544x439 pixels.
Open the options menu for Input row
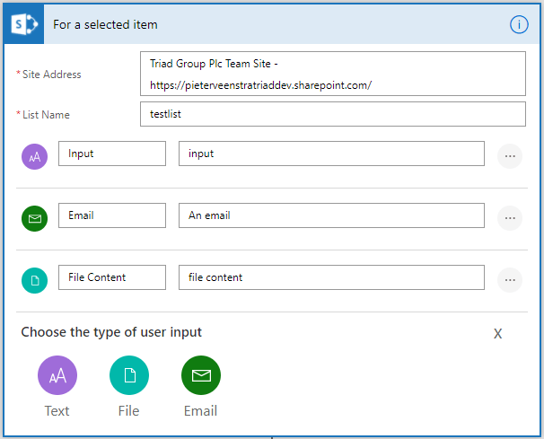click(x=510, y=156)
